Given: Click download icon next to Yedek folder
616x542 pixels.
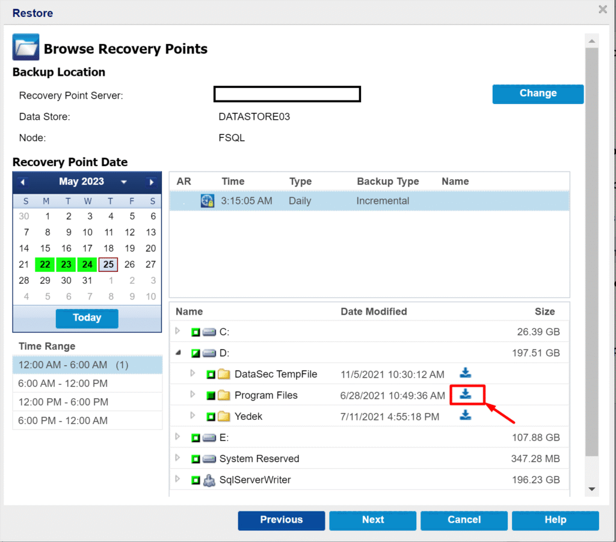Looking at the screenshot, I should 465,416.
